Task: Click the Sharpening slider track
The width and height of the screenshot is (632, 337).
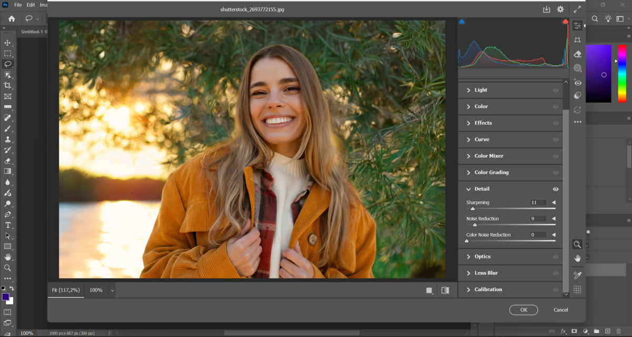Action: point(510,209)
